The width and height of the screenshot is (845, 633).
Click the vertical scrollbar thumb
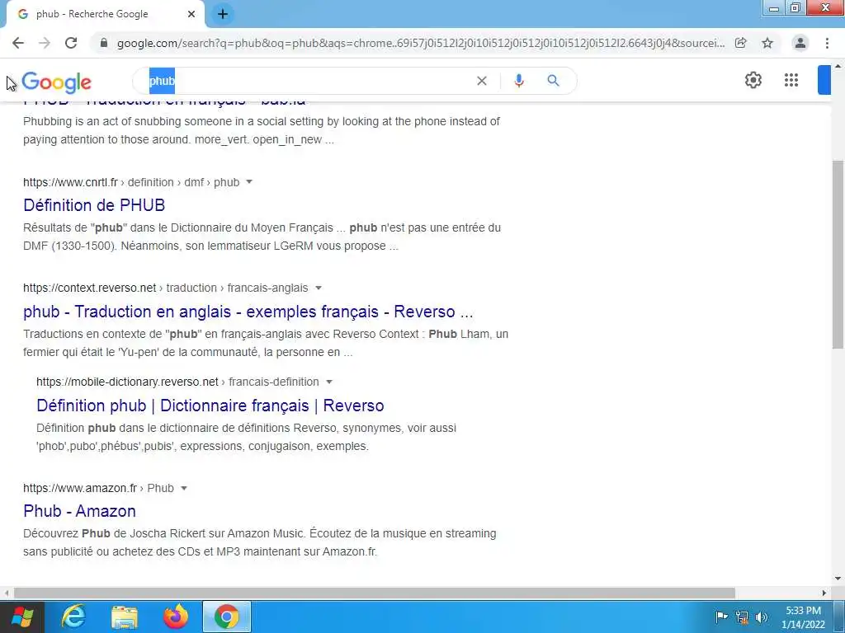tap(838, 254)
